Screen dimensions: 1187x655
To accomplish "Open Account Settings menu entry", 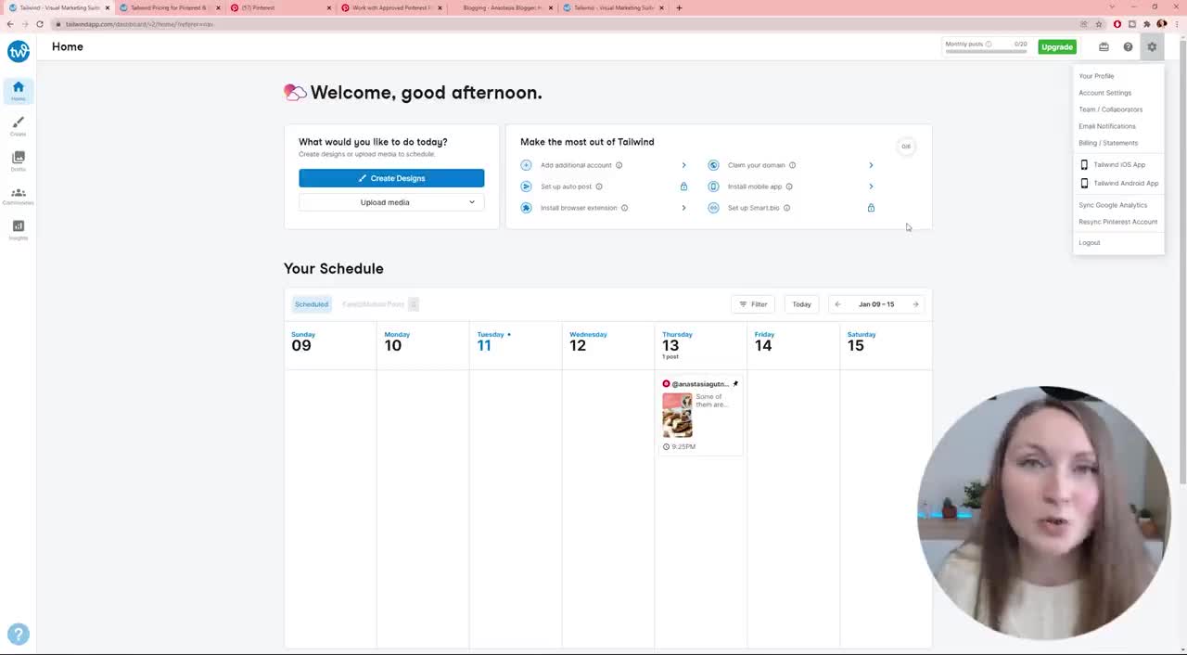I will [1104, 93].
